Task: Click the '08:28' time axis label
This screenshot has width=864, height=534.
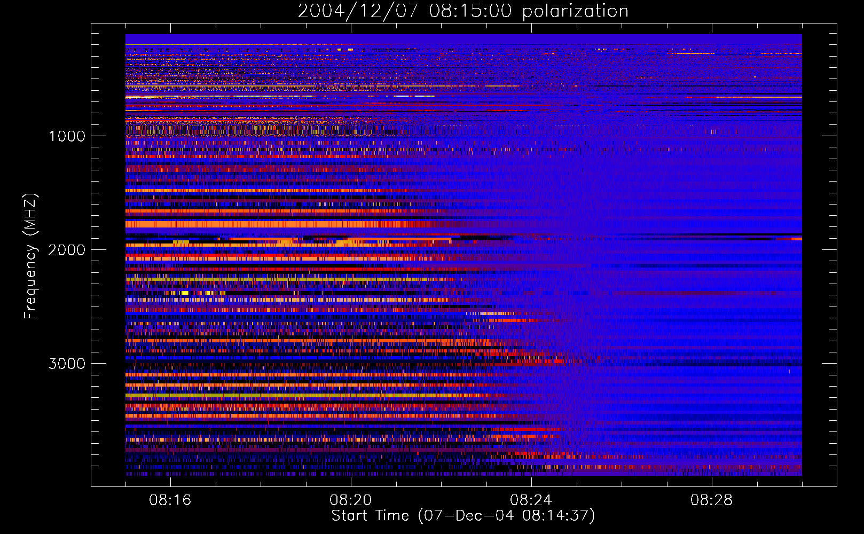Action: pos(712,500)
